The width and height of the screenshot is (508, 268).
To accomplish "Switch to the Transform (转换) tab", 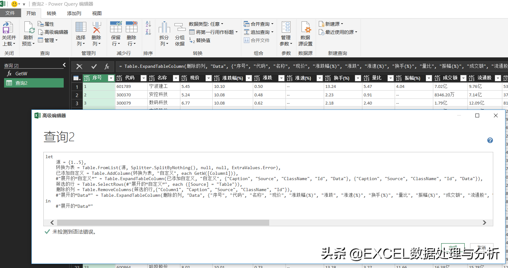I will (x=51, y=13).
